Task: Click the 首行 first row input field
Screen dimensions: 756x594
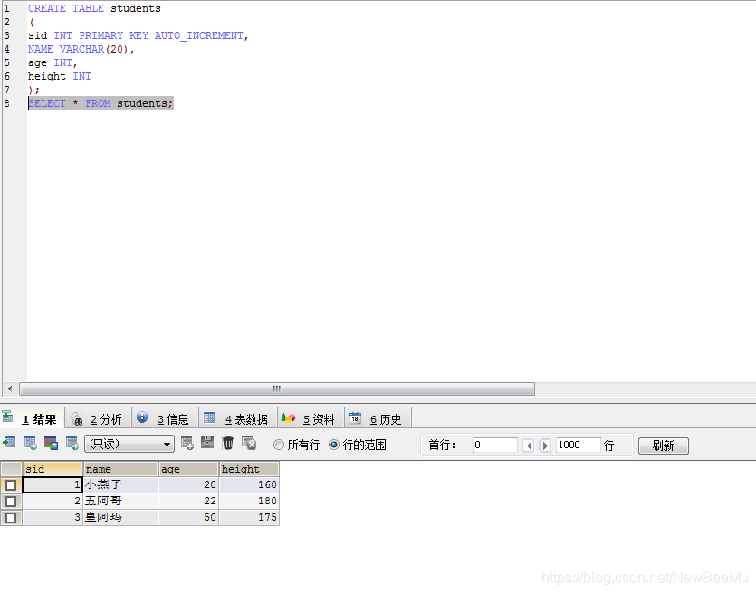Action: (x=494, y=445)
